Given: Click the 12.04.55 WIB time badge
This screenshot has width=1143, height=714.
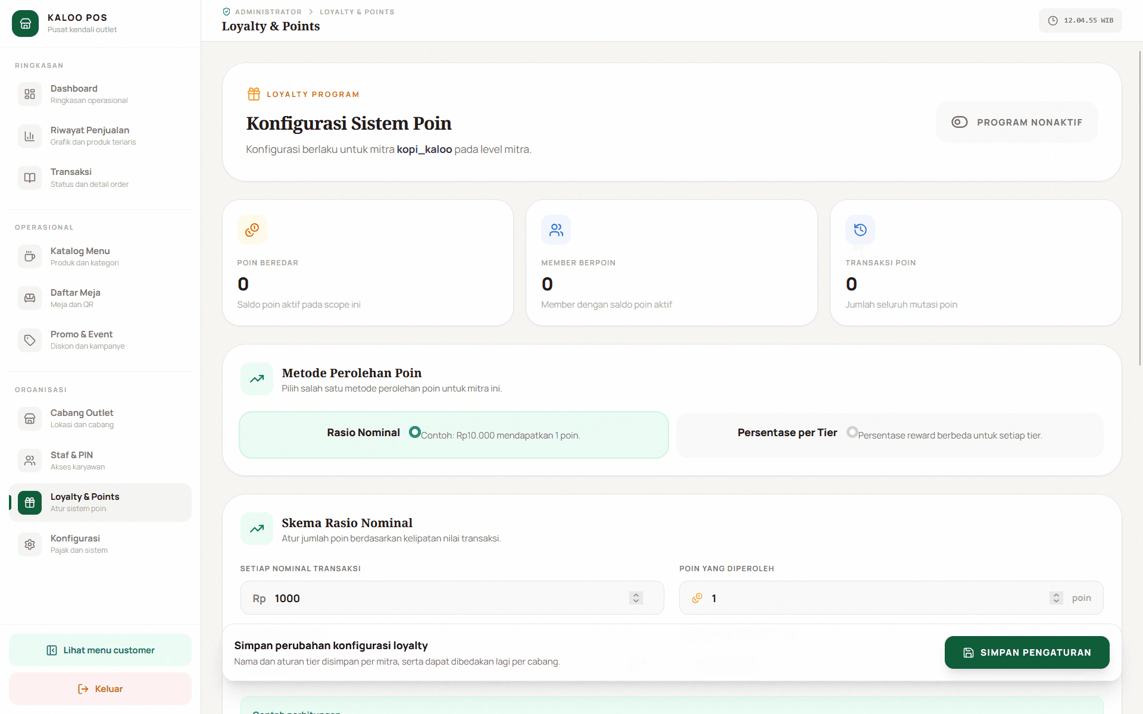Looking at the screenshot, I should [1080, 21].
